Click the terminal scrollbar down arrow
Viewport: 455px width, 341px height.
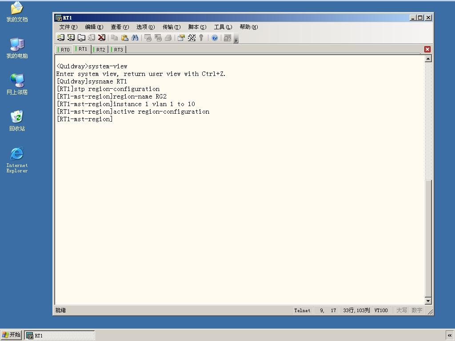click(428, 301)
